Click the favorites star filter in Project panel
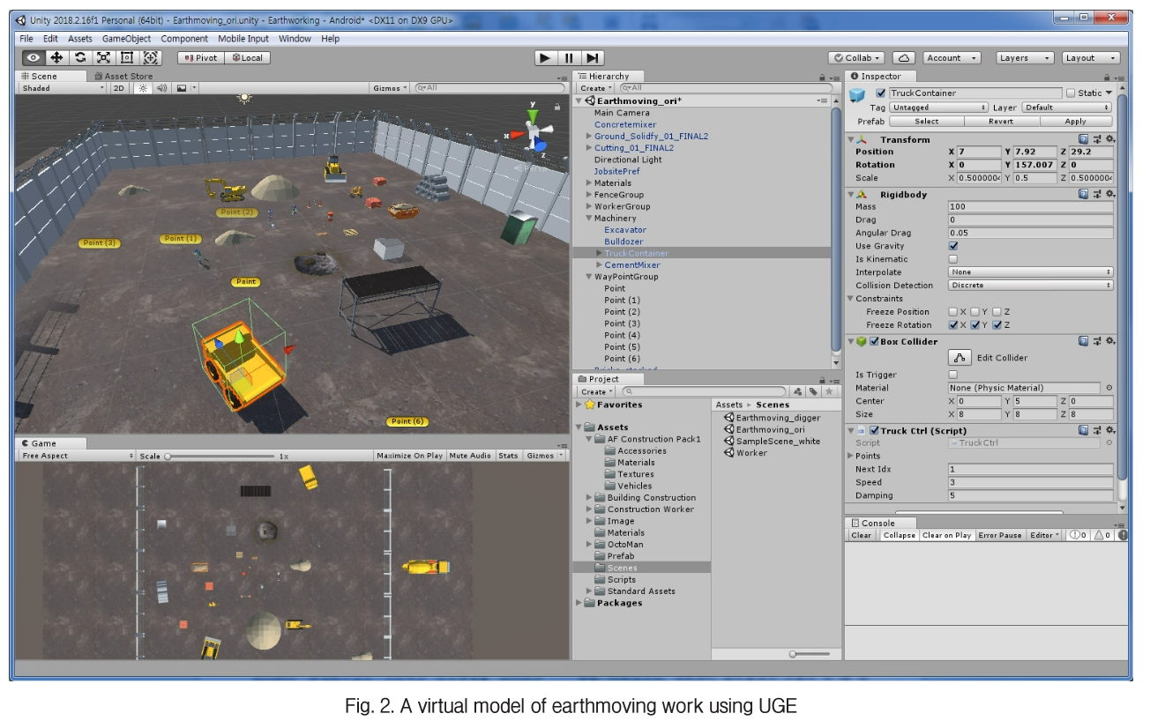Image resolution: width=1150 pixels, height=721 pixels. [x=830, y=391]
